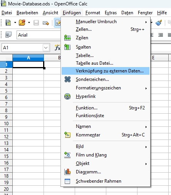The height and width of the screenshot is (195, 171).
Task: Open the Format menu
Action: click(93, 13)
